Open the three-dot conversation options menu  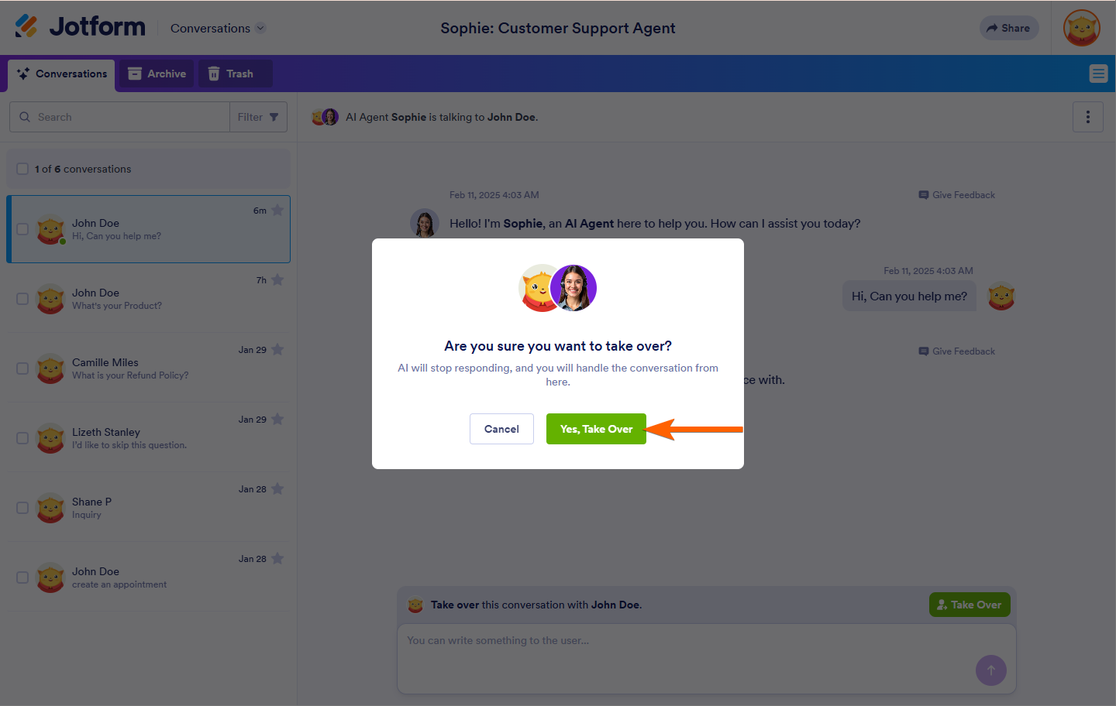point(1087,117)
